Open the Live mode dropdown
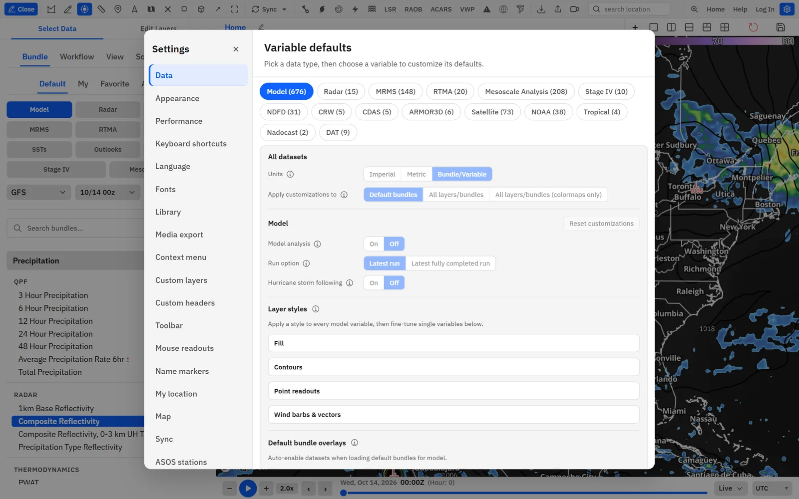Viewport: 799px width, 499px height. pos(730,488)
